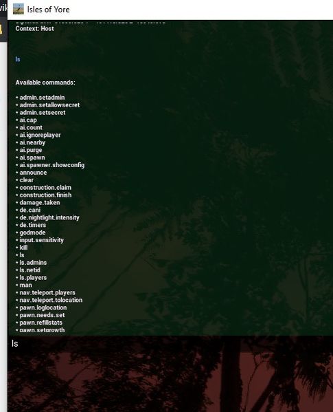This screenshot has width=333, height=412.
Task: Click the console command input field
Action: pyautogui.click(x=170, y=344)
